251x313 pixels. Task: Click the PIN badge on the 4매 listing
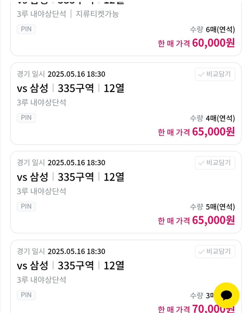click(26, 118)
